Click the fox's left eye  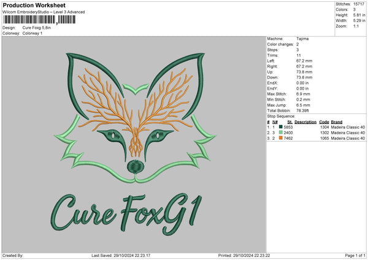[112, 133]
